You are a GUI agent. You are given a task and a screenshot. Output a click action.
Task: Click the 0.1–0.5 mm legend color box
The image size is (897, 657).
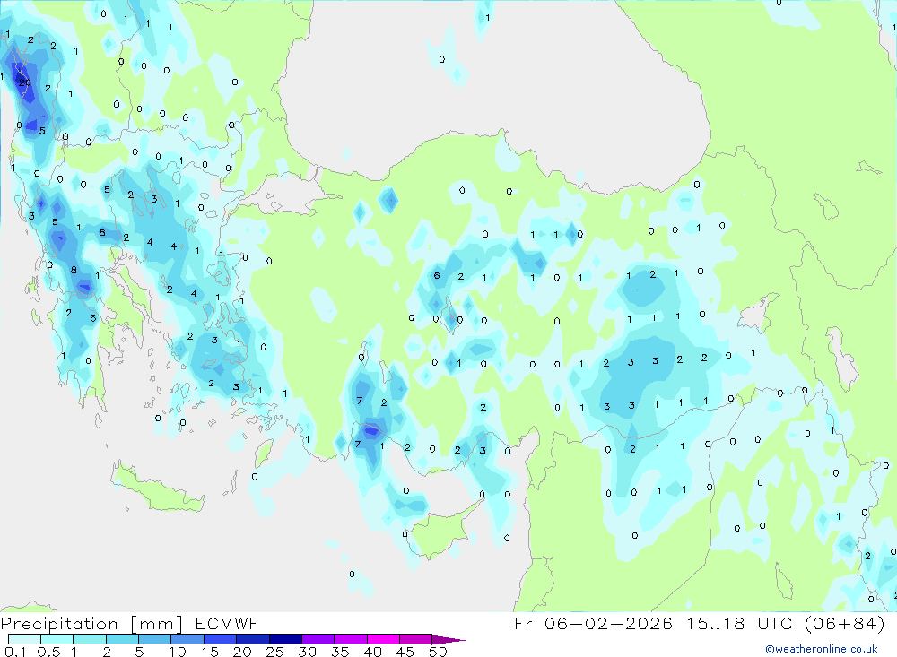click(24, 639)
